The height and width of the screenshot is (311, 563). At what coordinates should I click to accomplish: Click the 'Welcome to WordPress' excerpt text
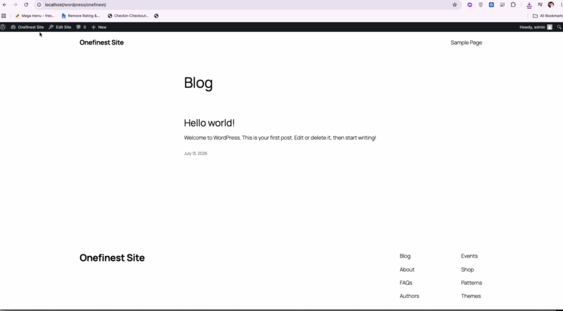point(280,138)
